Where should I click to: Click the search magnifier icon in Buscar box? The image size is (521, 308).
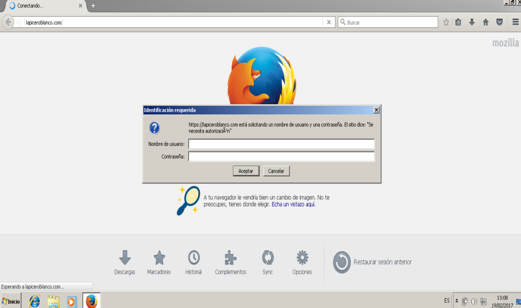pos(343,22)
